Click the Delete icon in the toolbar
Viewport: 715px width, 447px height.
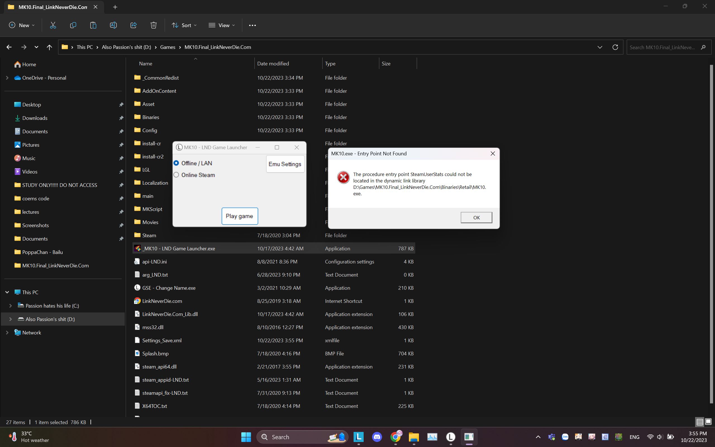pos(153,25)
